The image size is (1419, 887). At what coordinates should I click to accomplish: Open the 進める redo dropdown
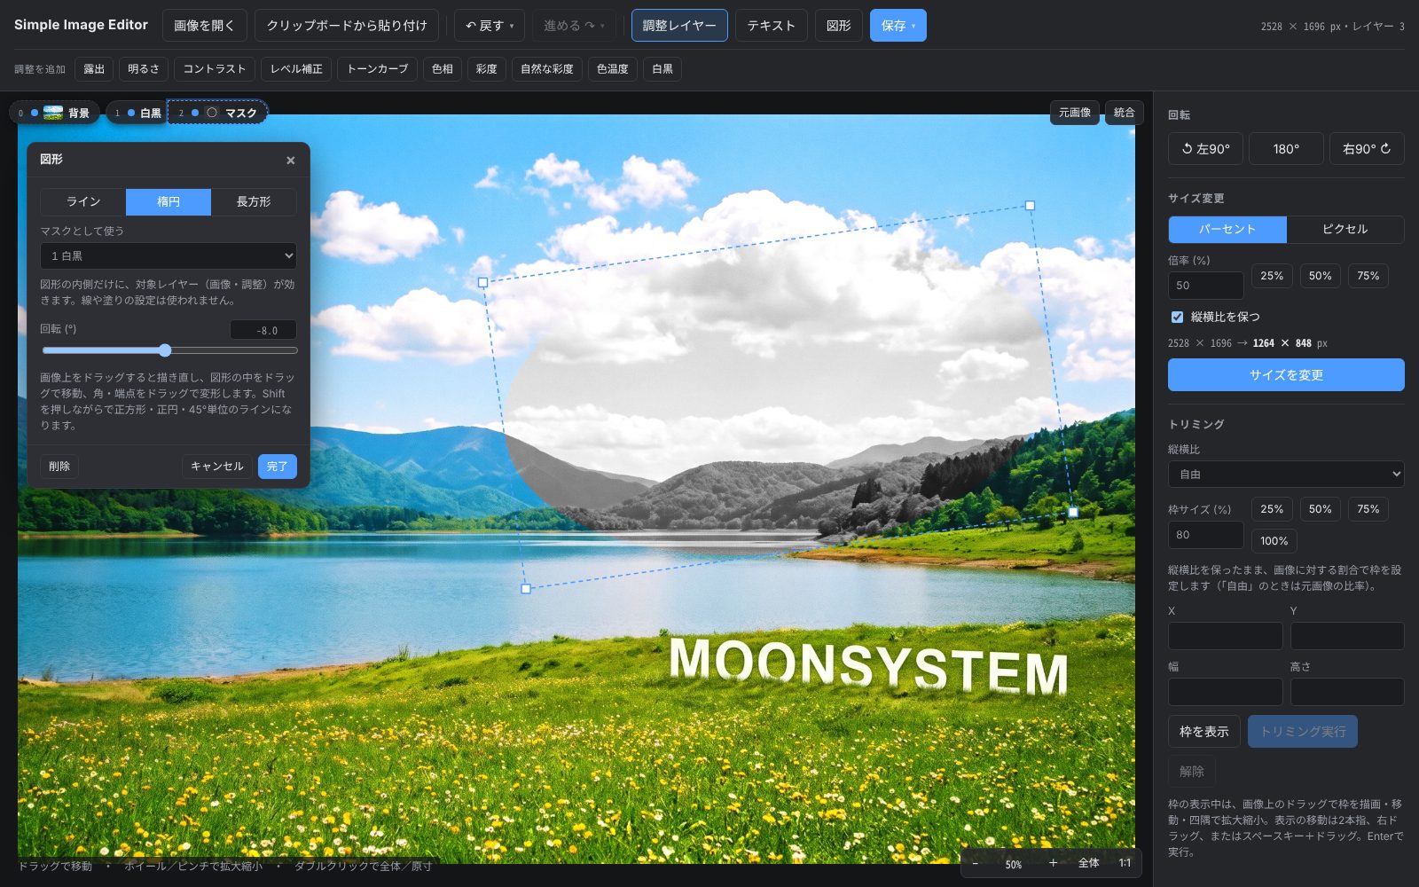pyautogui.click(x=574, y=26)
